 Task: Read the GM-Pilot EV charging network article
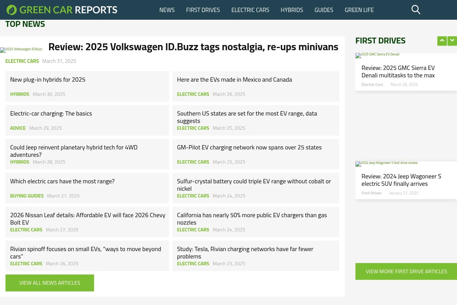[249, 147]
